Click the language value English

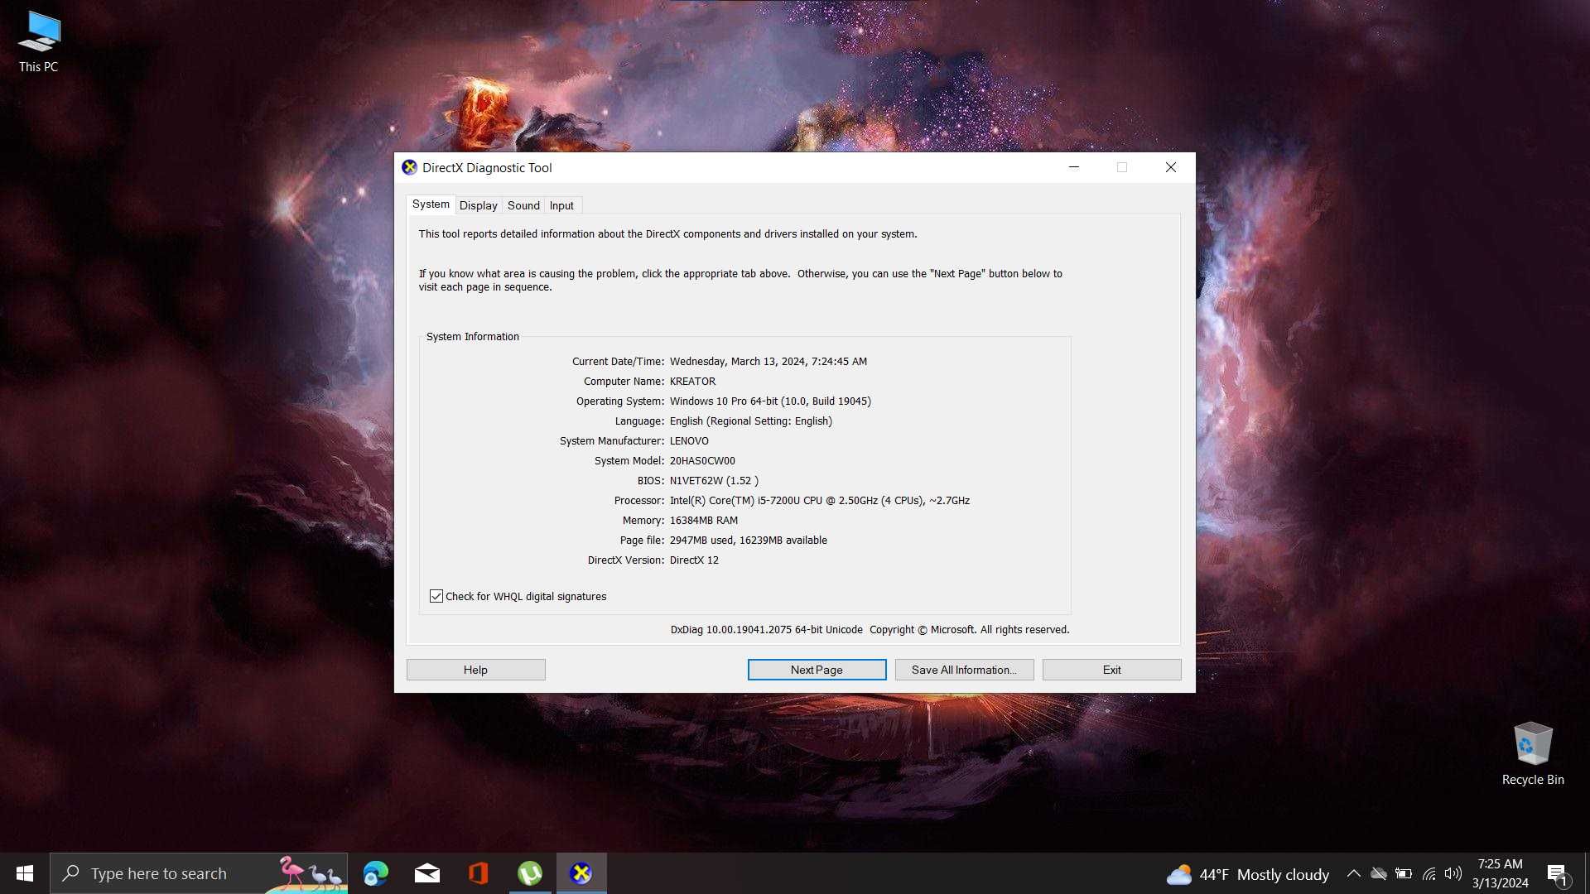pos(751,421)
